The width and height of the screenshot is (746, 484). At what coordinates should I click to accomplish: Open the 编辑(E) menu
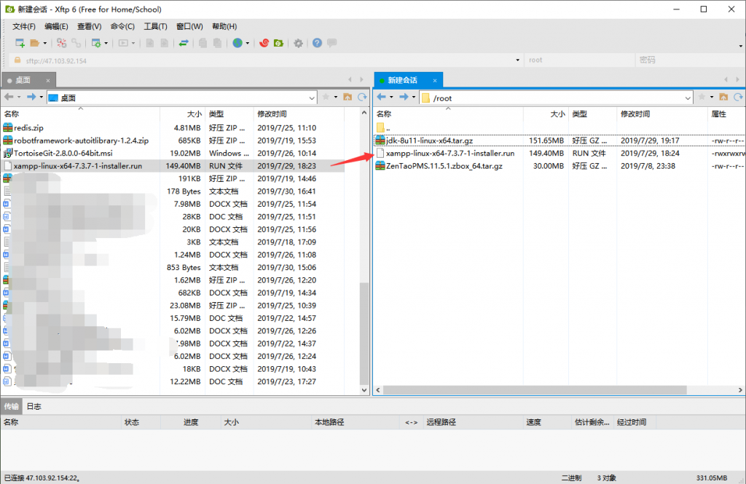56,26
